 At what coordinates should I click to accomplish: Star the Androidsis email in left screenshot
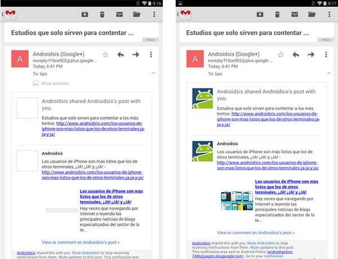pos(105,54)
